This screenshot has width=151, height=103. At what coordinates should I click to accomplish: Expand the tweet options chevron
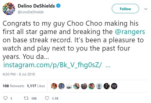click(x=146, y=9)
